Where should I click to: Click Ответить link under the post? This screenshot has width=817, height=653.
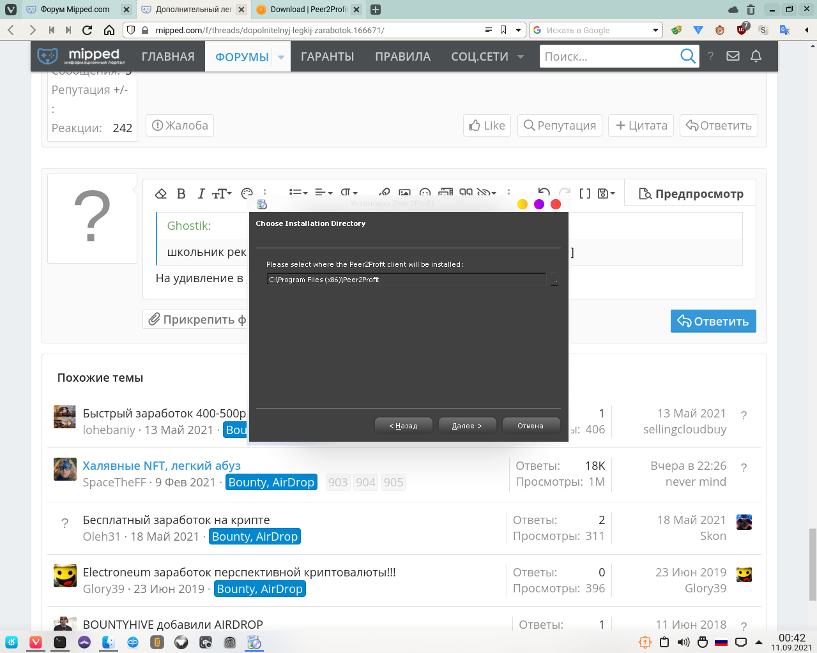coord(719,125)
